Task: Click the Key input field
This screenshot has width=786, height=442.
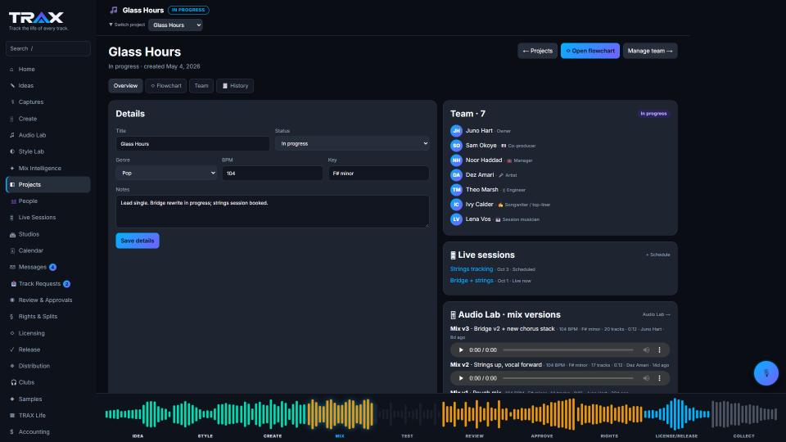Action: [378, 173]
